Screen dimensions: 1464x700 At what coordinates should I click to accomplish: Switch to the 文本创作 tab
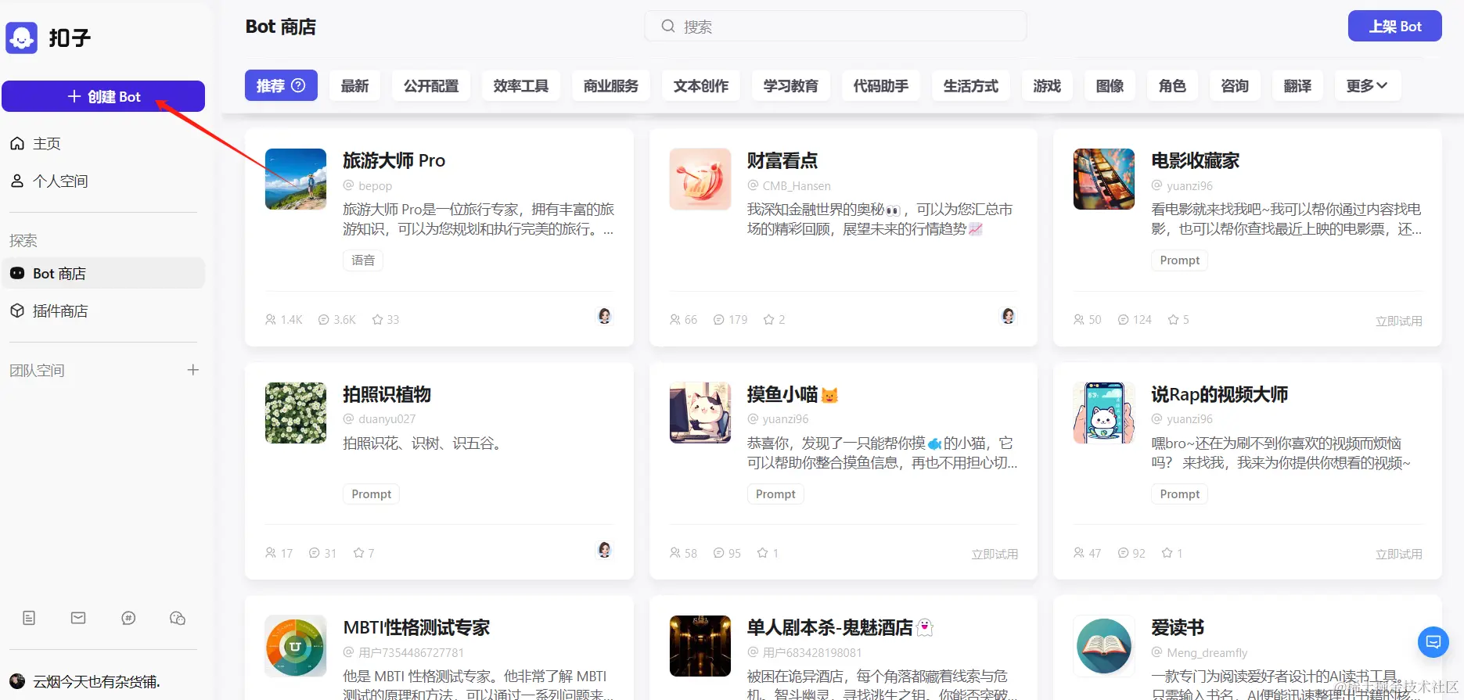[701, 86]
